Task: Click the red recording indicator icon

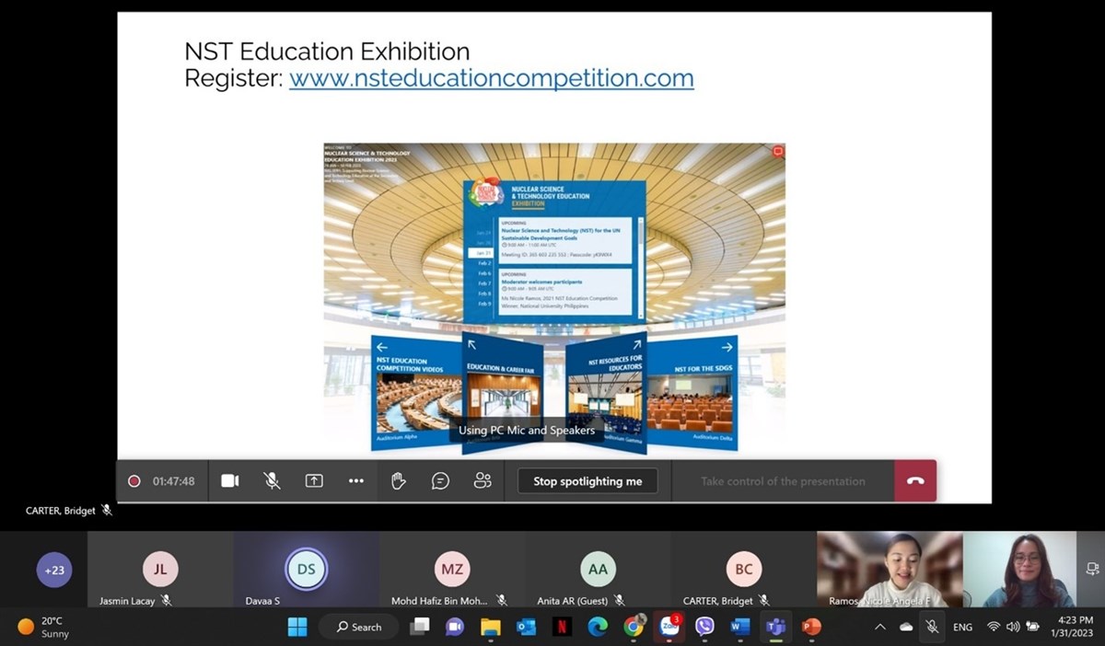Action: [134, 481]
